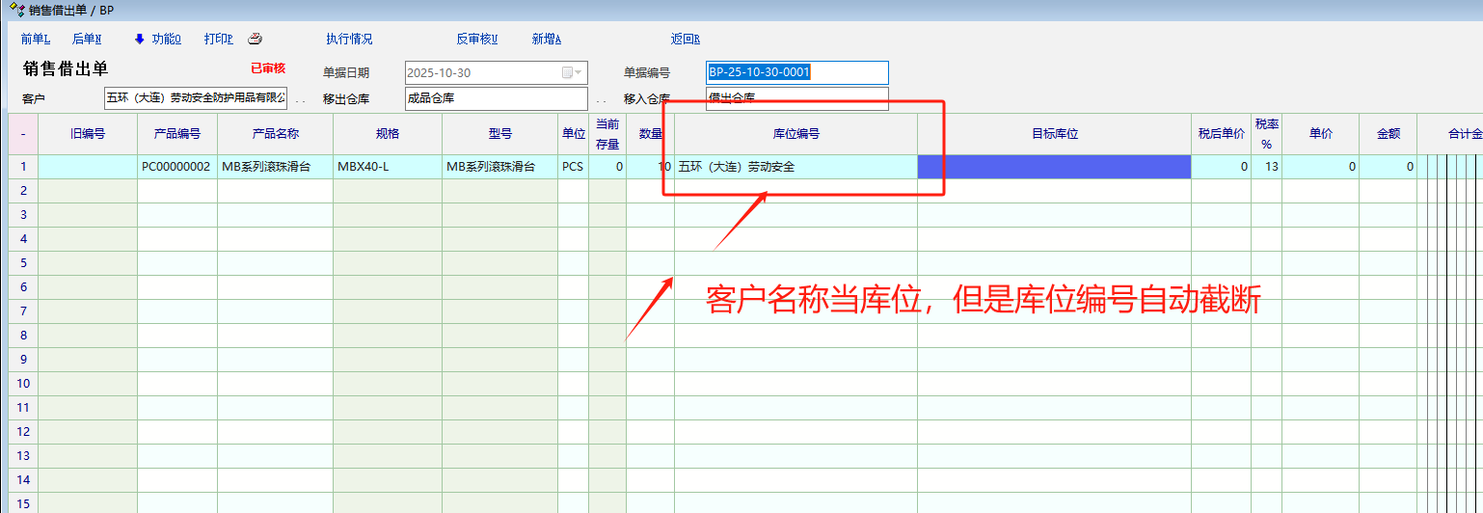Click the lookup dots after the 移出仓库 field
1483x513 pixels.
click(600, 99)
